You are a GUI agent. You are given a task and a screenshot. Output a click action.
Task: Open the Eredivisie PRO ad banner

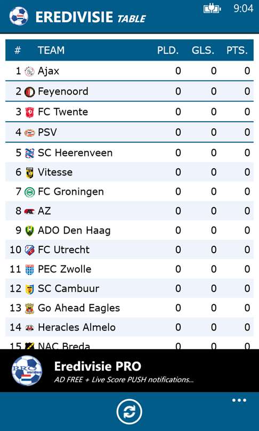[x=129, y=370]
